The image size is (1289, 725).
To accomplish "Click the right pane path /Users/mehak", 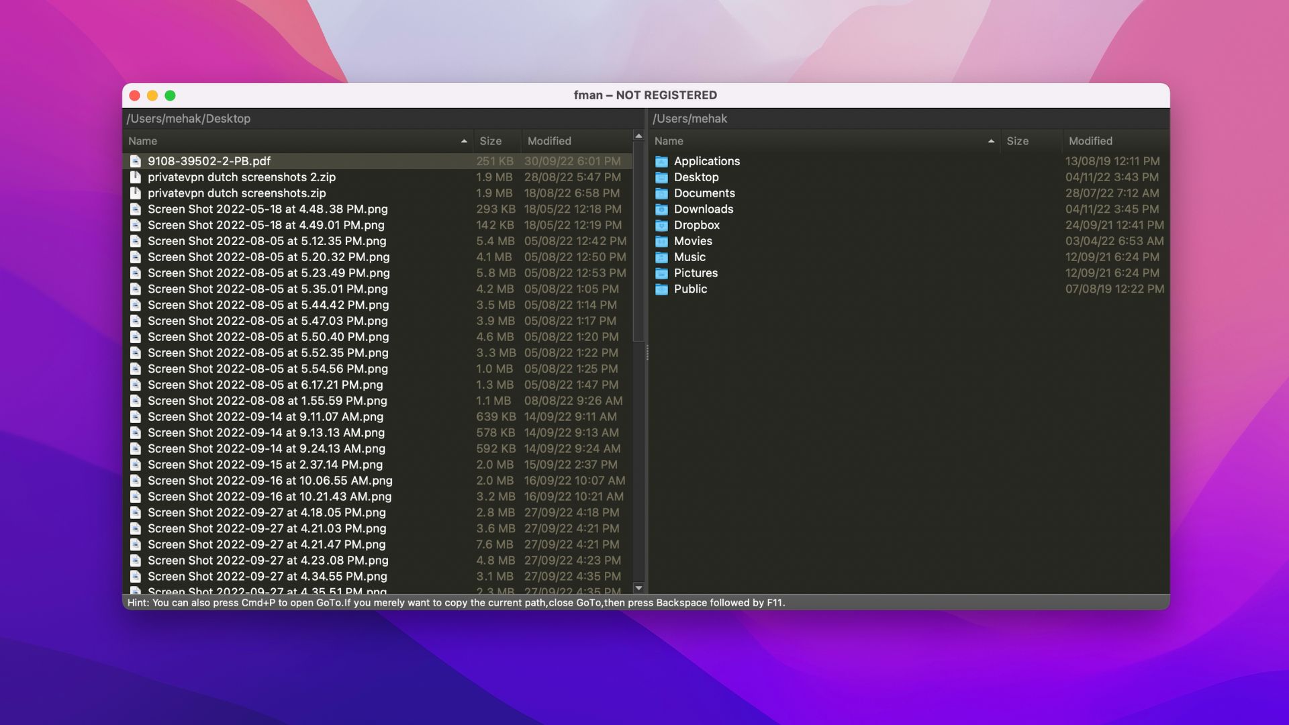I will (x=689, y=117).
